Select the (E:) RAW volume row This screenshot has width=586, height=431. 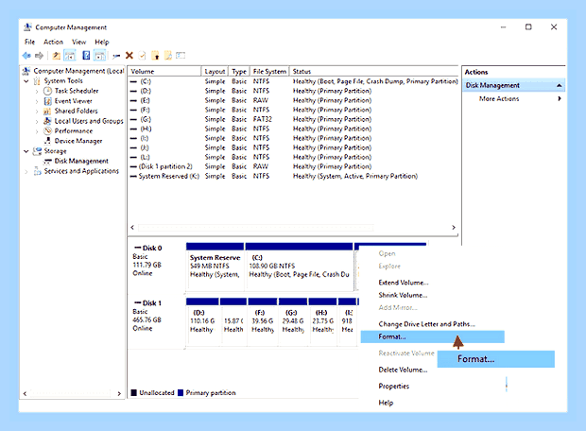[x=294, y=100]
